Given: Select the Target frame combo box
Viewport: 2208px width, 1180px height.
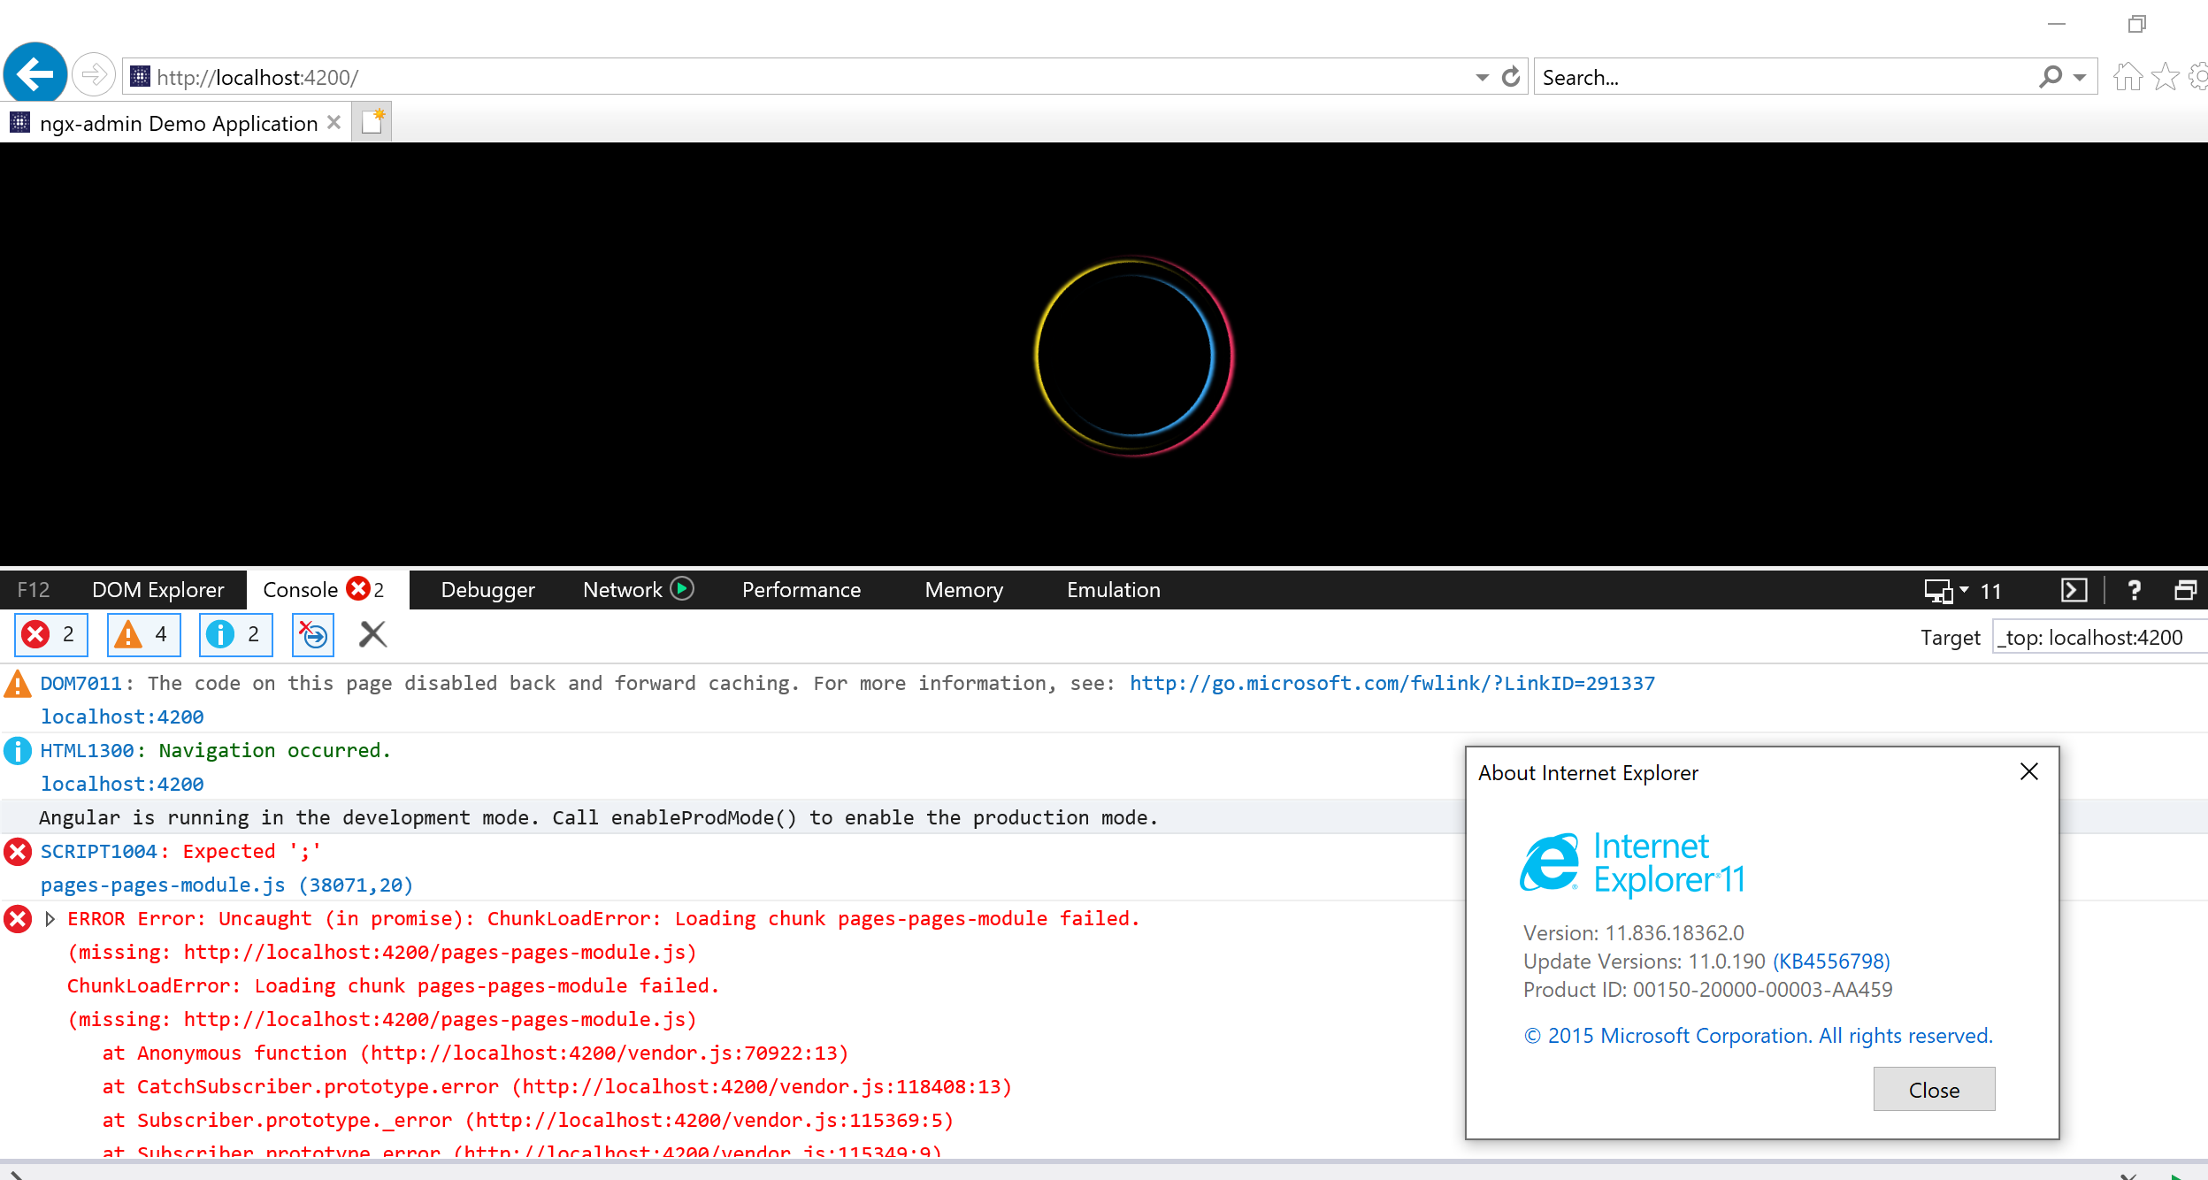Looking at the screenshot, I should click(2099, 637).
